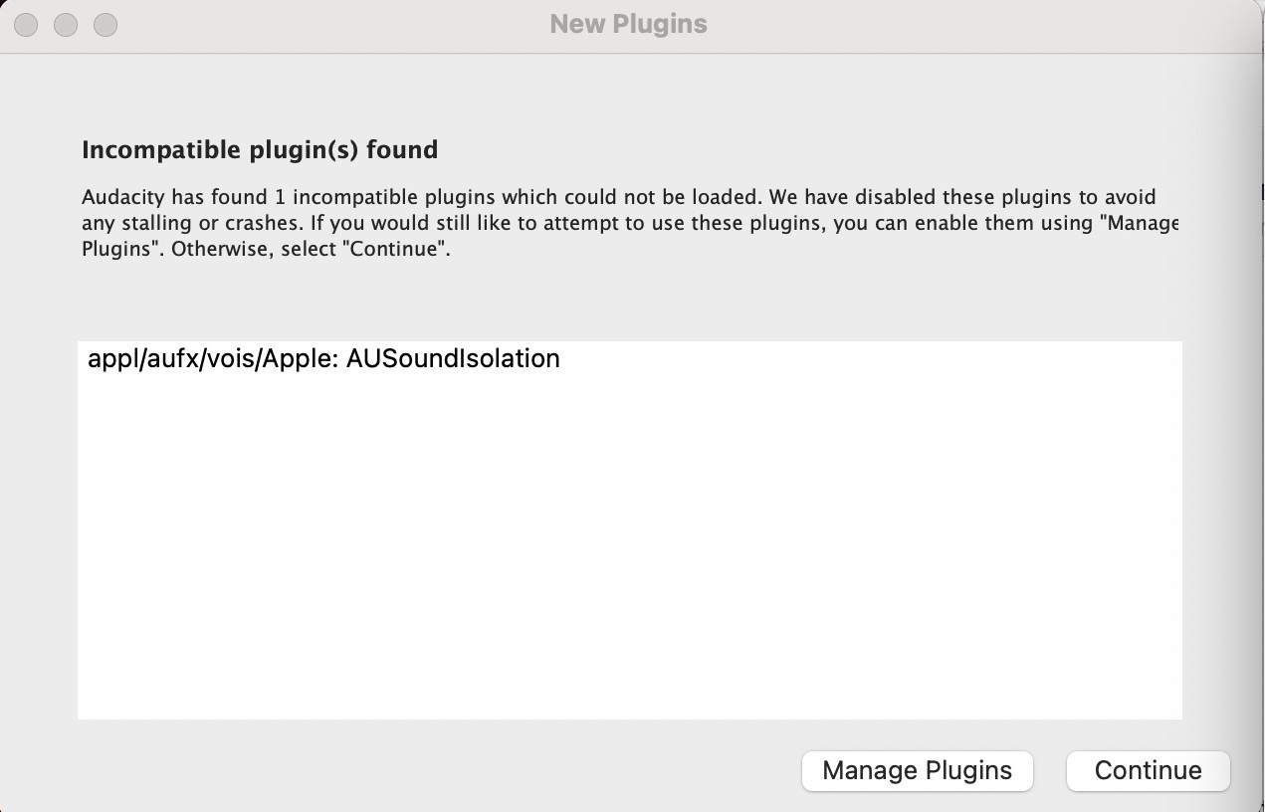Click the leftmost window close button

click(26, 24)
